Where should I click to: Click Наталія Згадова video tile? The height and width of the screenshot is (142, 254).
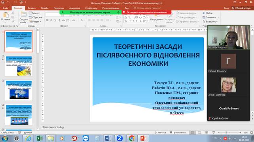point(228,37)
